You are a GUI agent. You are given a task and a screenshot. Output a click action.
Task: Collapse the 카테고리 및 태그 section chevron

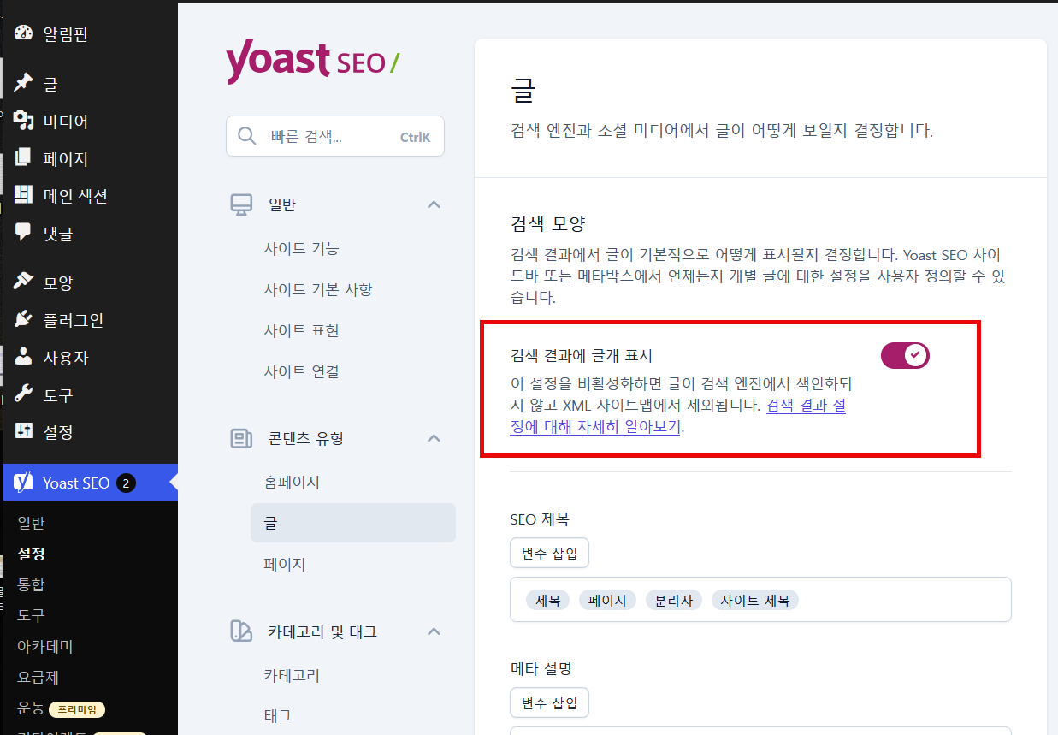pos(434,631)
